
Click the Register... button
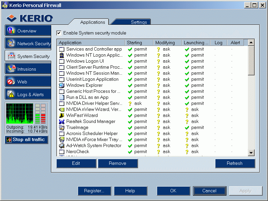click(94, 191)
